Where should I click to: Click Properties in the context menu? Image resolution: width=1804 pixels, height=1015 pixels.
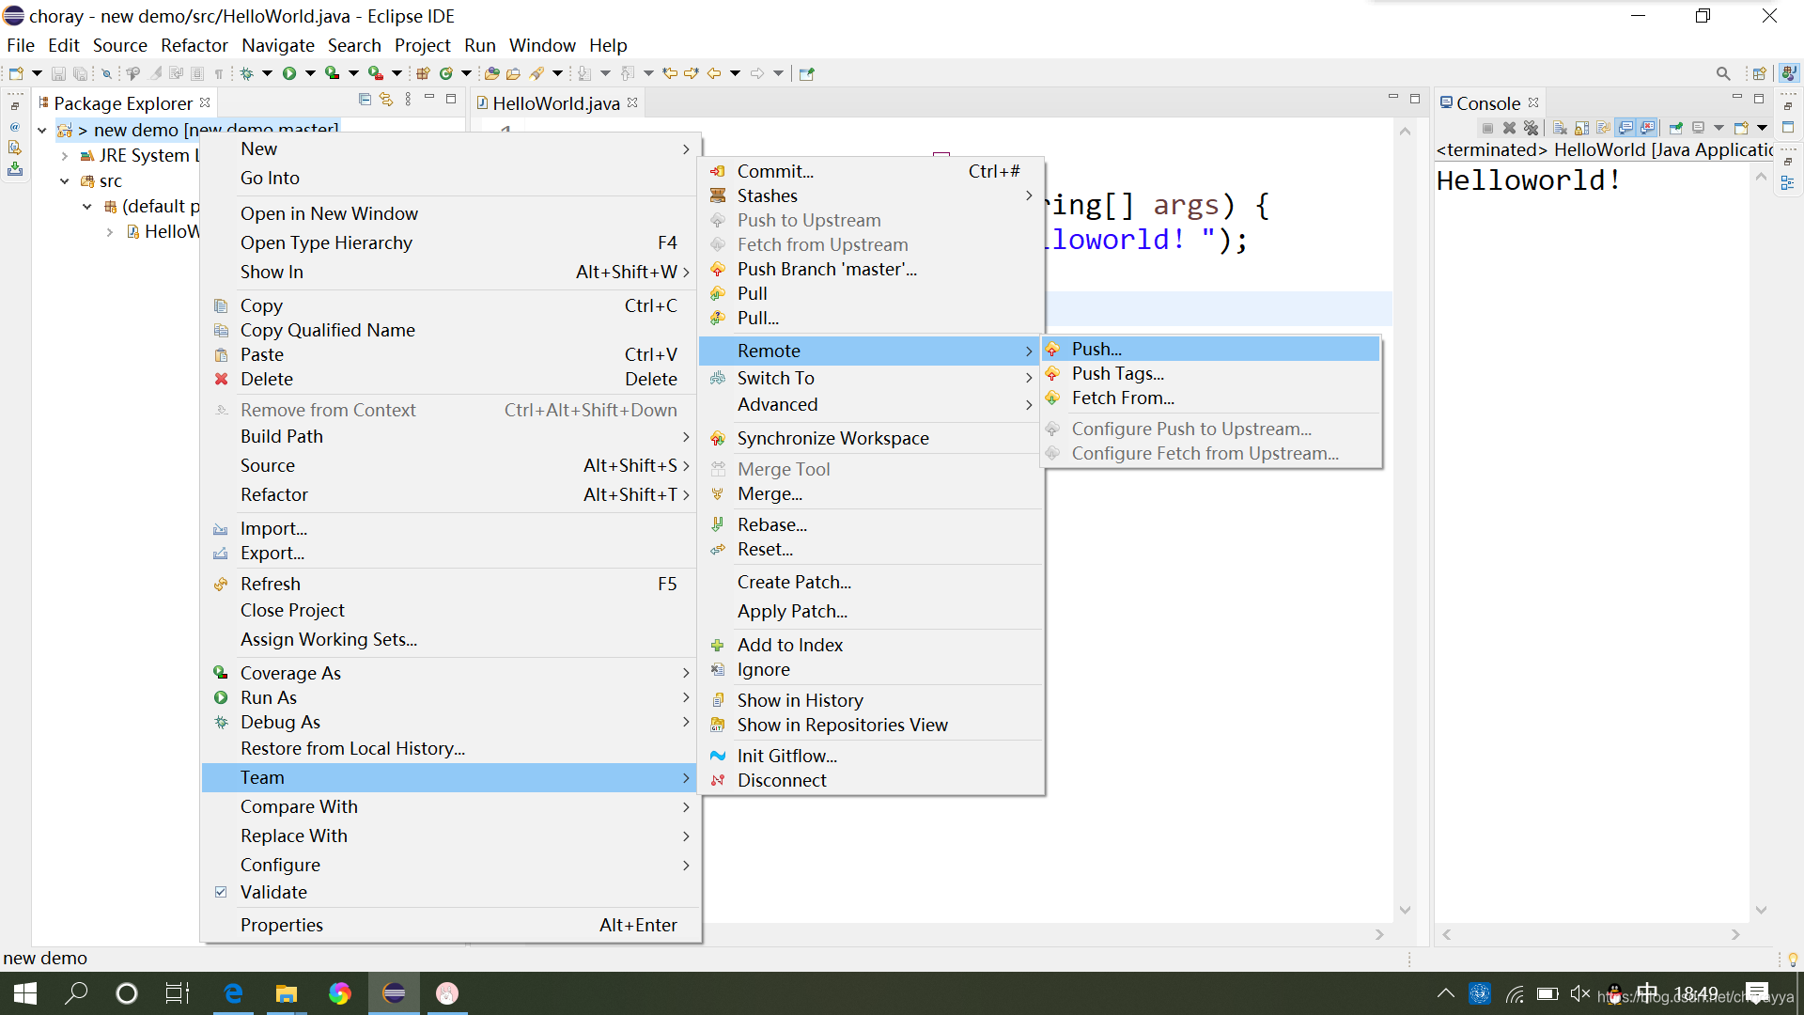451,925
